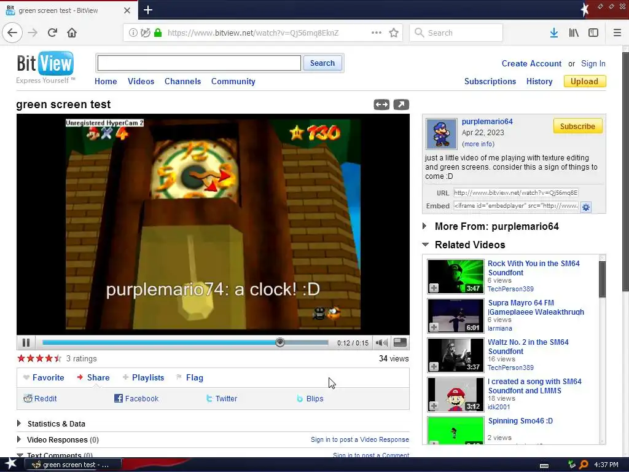Open purplemario64 channel name link
This screenshot has width=629, height=472.
(487, 121)
